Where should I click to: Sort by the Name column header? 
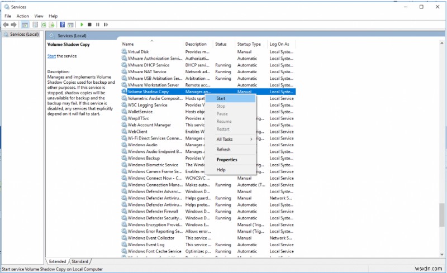tap(151, 44)
